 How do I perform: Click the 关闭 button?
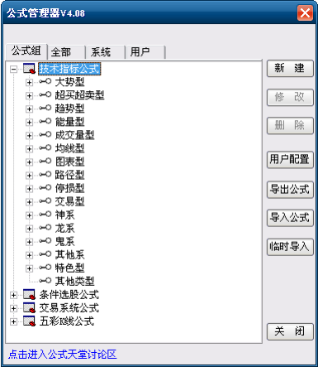(x=290, y=331)
